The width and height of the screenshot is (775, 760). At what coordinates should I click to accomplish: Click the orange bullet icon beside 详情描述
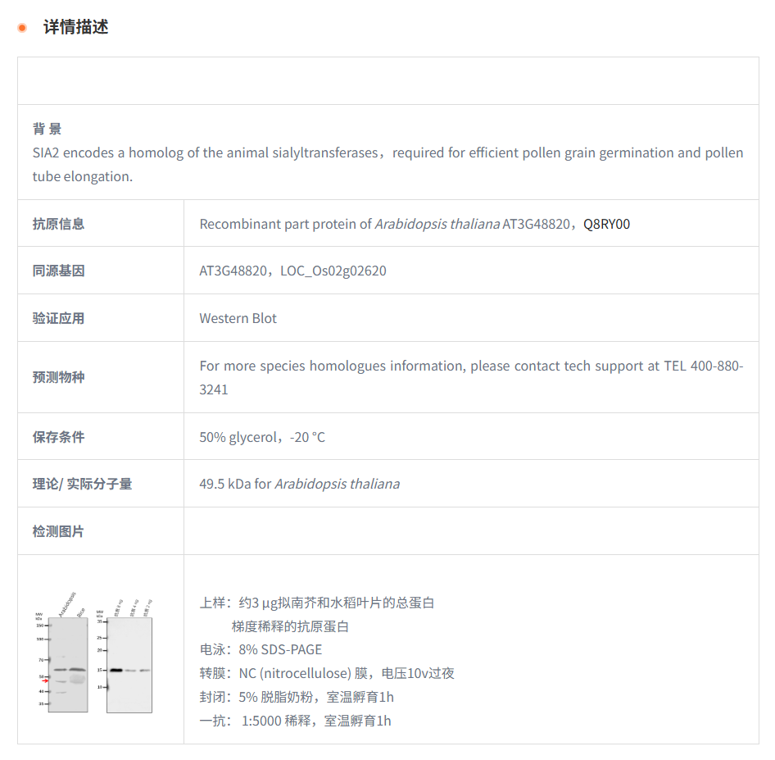coord(22,28)
